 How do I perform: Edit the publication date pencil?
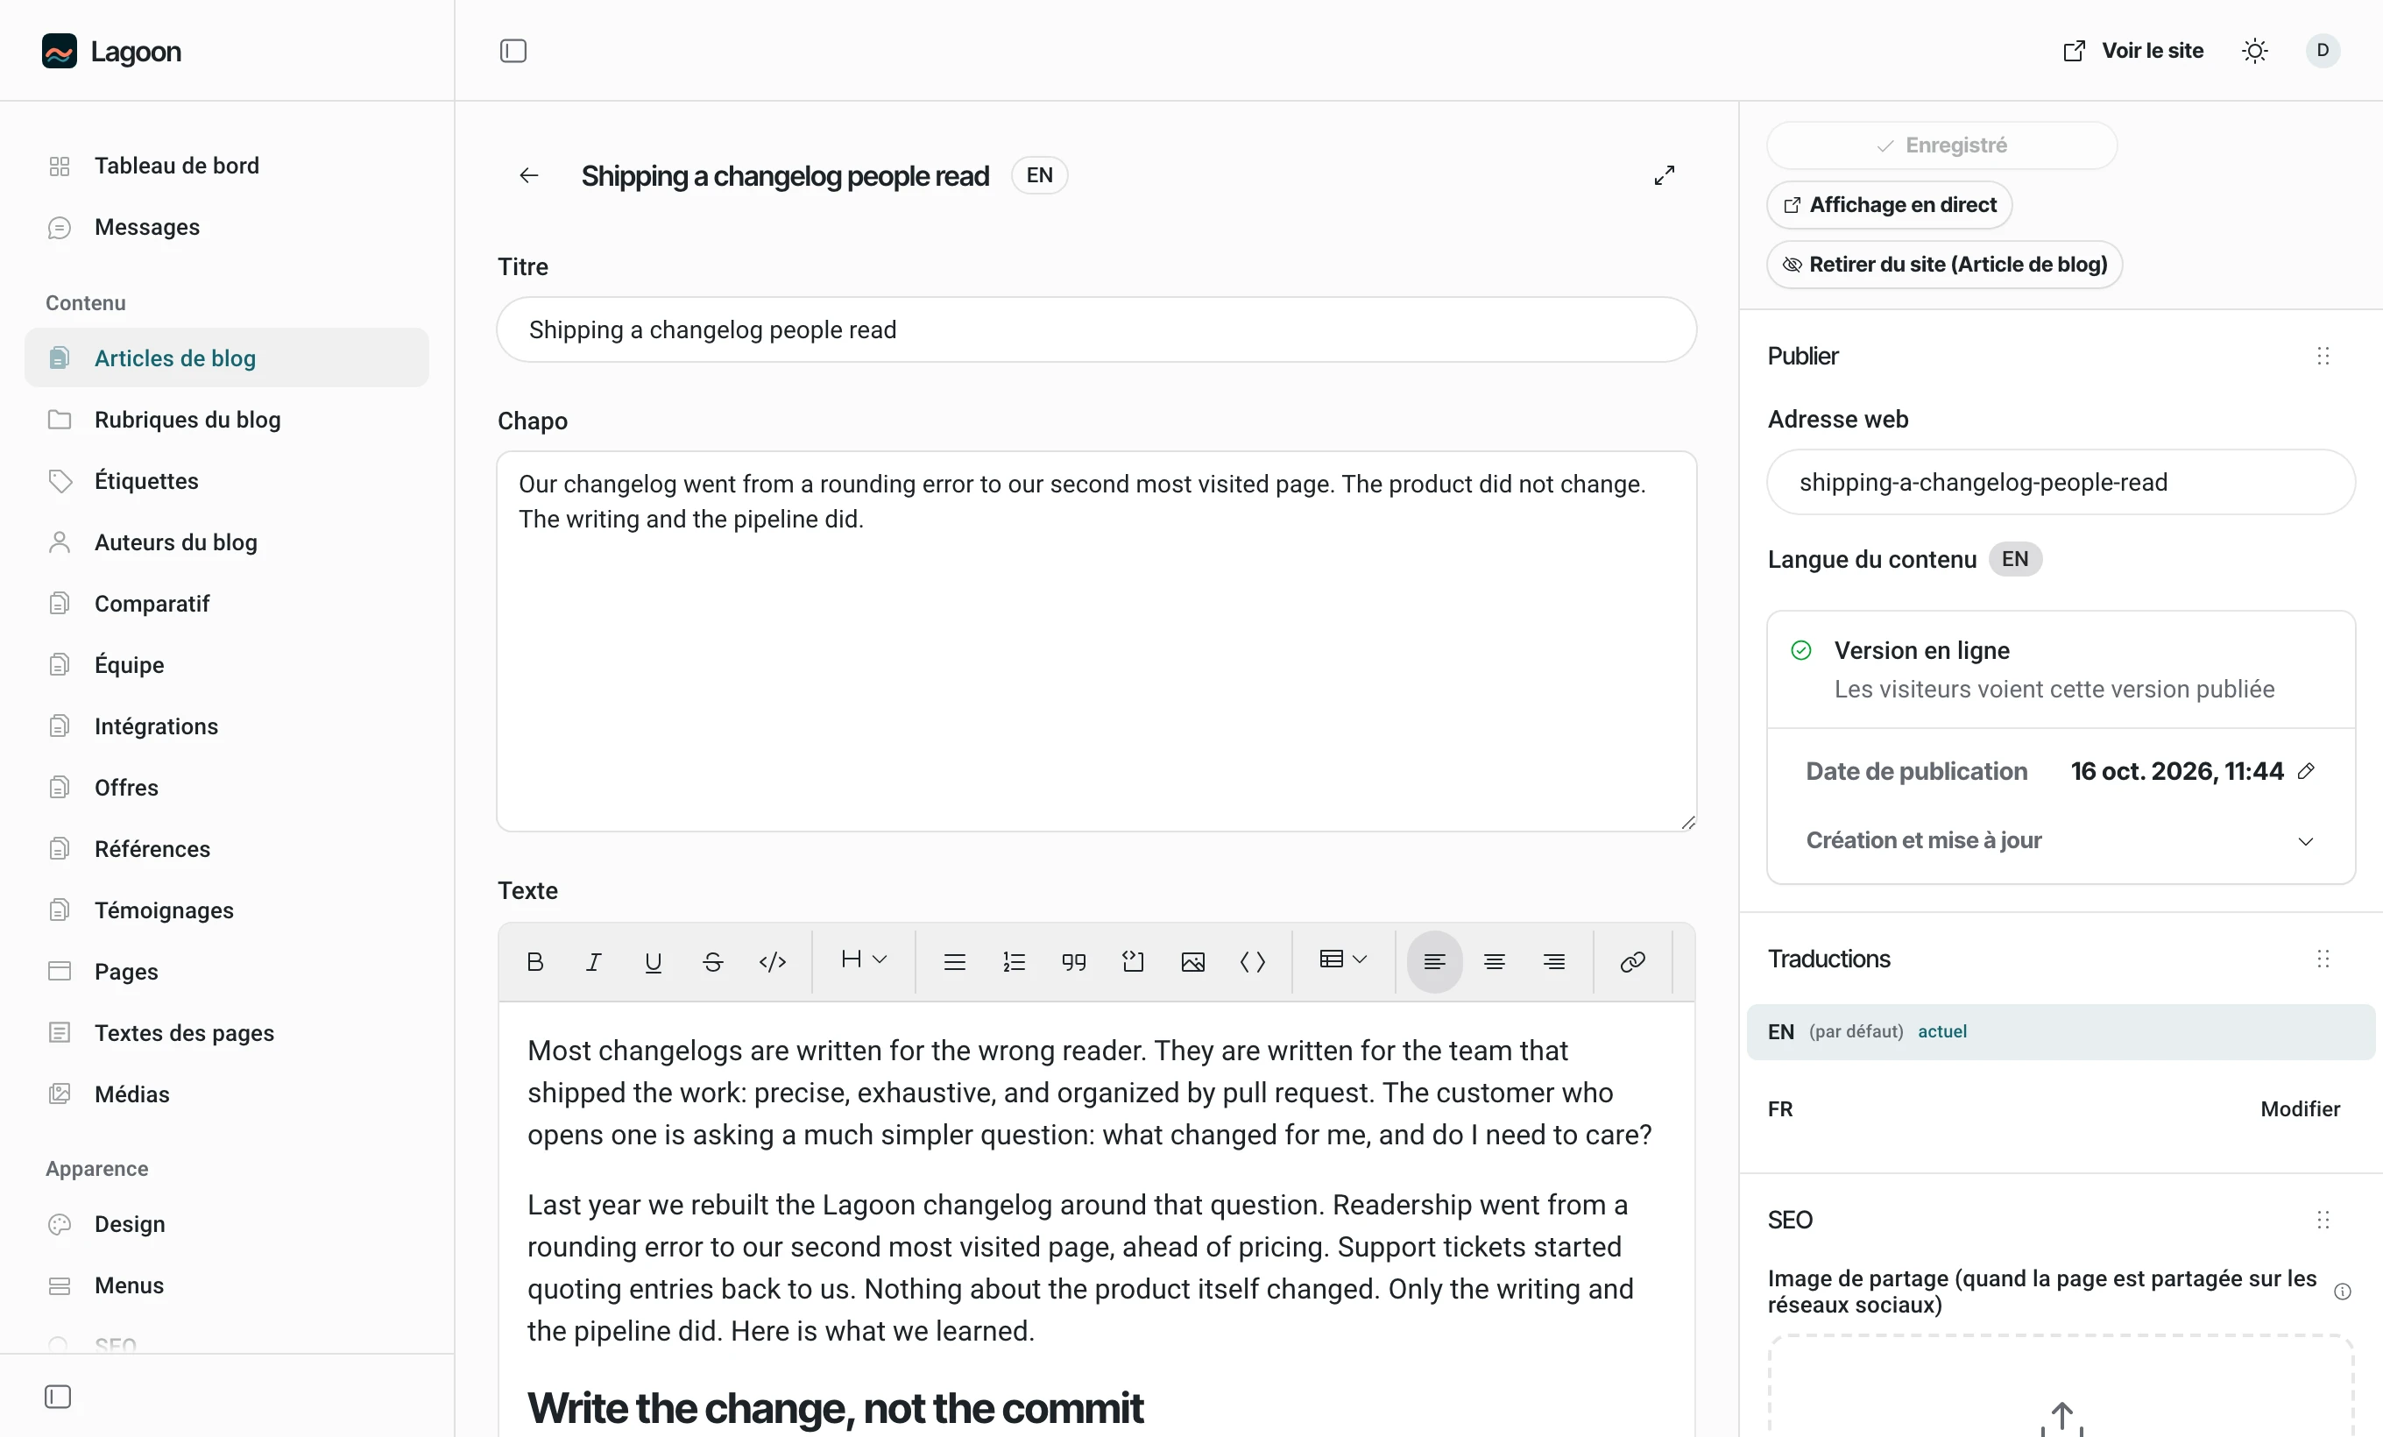2307,771
